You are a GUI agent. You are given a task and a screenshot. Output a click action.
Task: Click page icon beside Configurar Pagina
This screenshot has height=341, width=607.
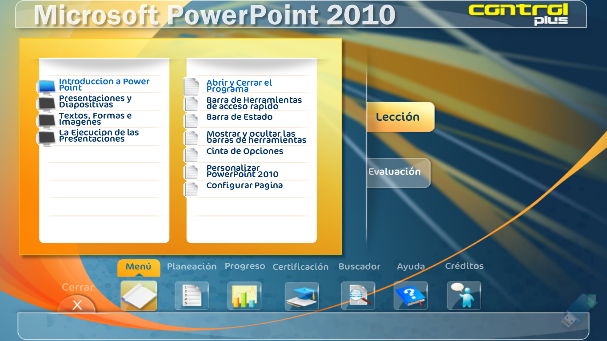[x=191, y=189]
